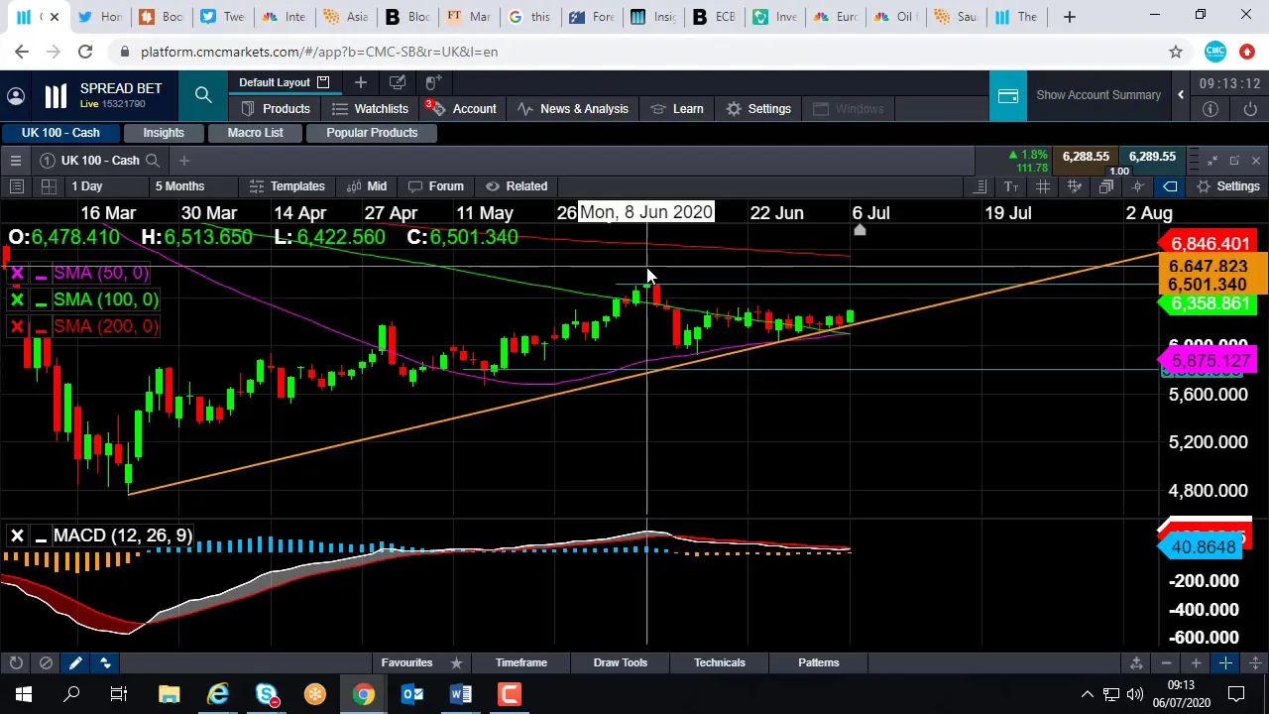1269x714 pixels.
Task: Open the Forum button
Action: click(x=435, y=186)
